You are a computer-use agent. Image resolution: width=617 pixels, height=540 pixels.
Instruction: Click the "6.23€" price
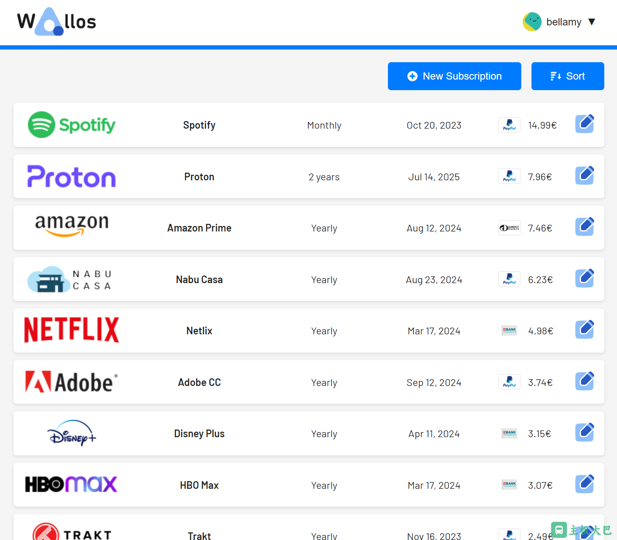(x=540, y=280)
